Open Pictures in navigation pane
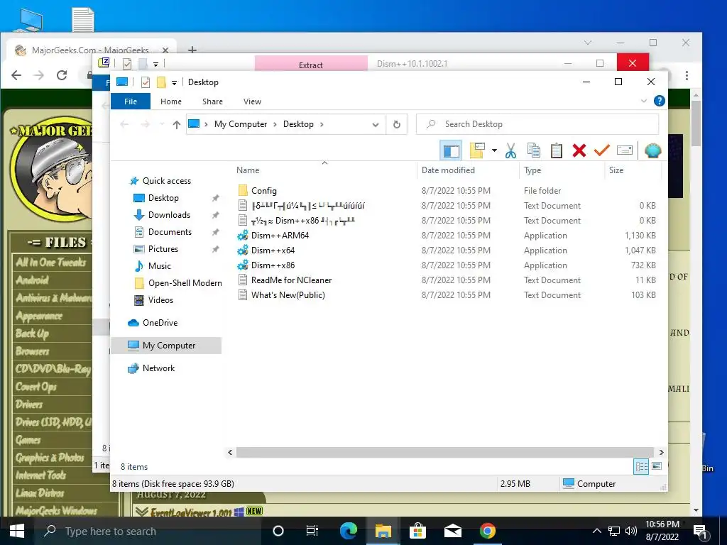This screenshot has width=727, height=545. [x=163, y=249]
